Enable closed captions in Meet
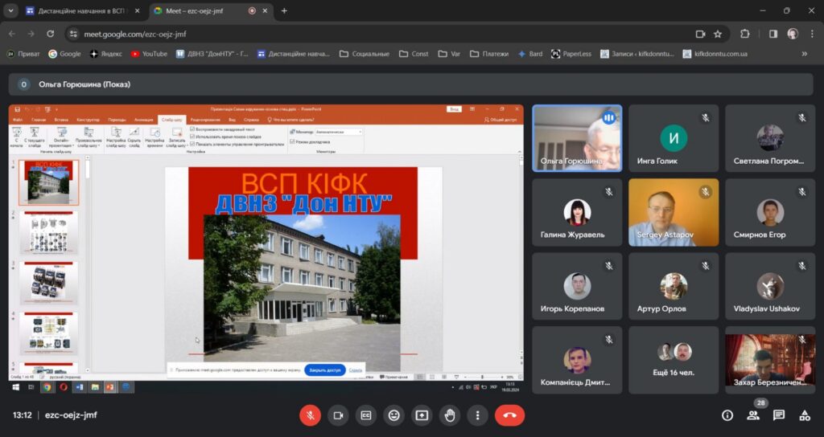 [x=366, y=415]
